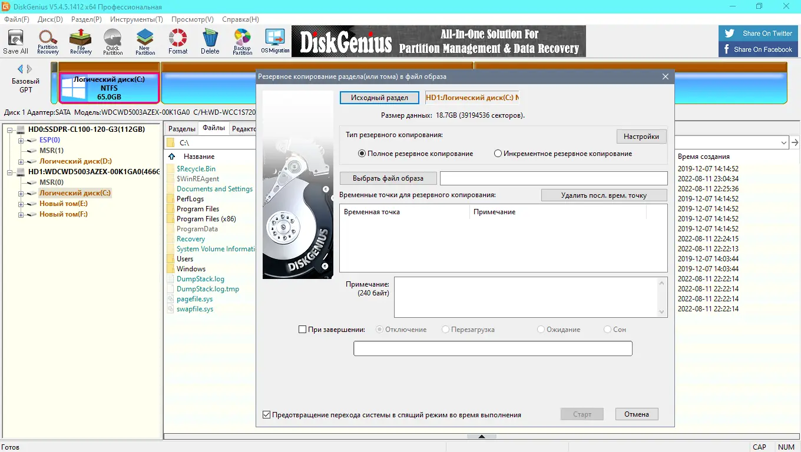Select Инкрементное резервное копирование radio button
Screen dimensions: 801x452
[498, 154]
